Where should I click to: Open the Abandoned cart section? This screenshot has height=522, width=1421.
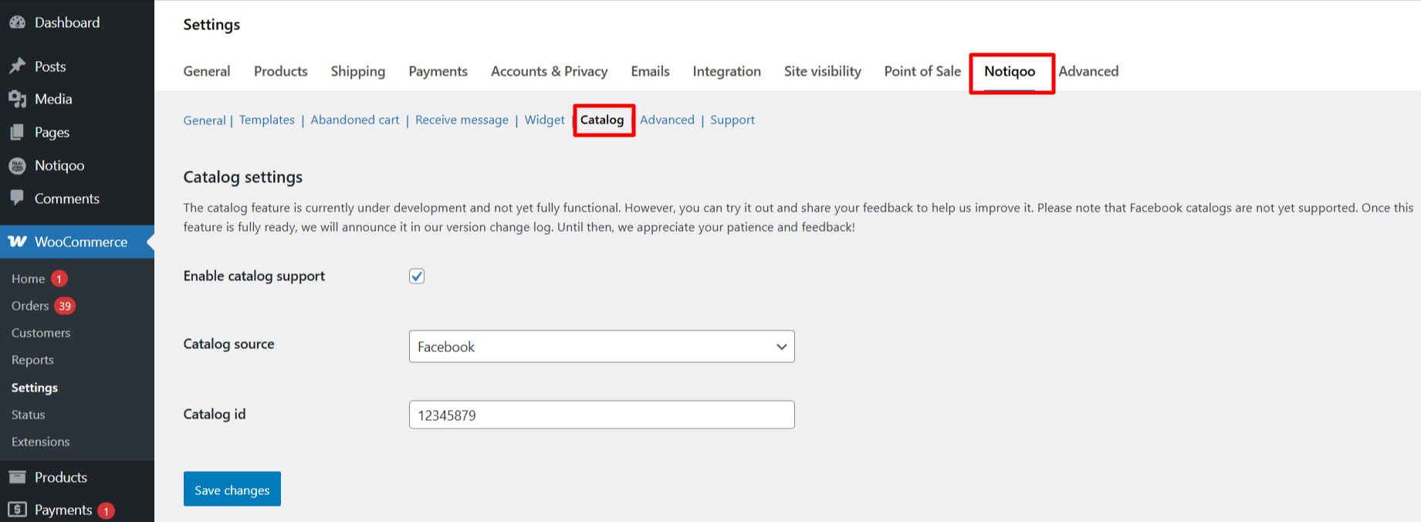click(x=355, y=120)
